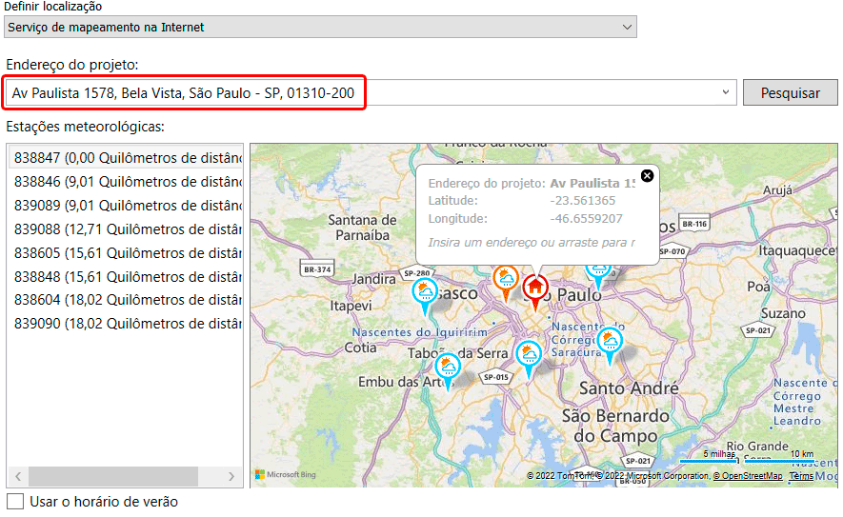Open the map Terms link
This screenshot has height=517, width=843.
[801, 476]
